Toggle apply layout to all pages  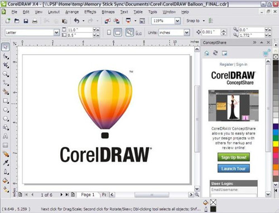coord(129,32)
